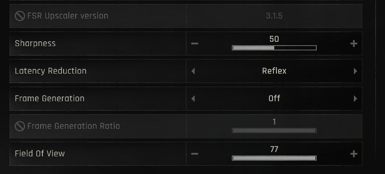Image resolution: width=385 pixels, height=174 pixels.
Task: Switch Frame Generation with right arrow
Action: 355,99
